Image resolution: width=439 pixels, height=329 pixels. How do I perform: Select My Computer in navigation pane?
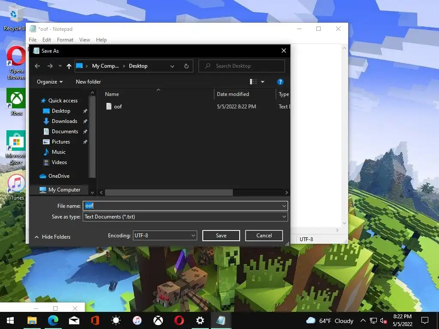(64, 190)
